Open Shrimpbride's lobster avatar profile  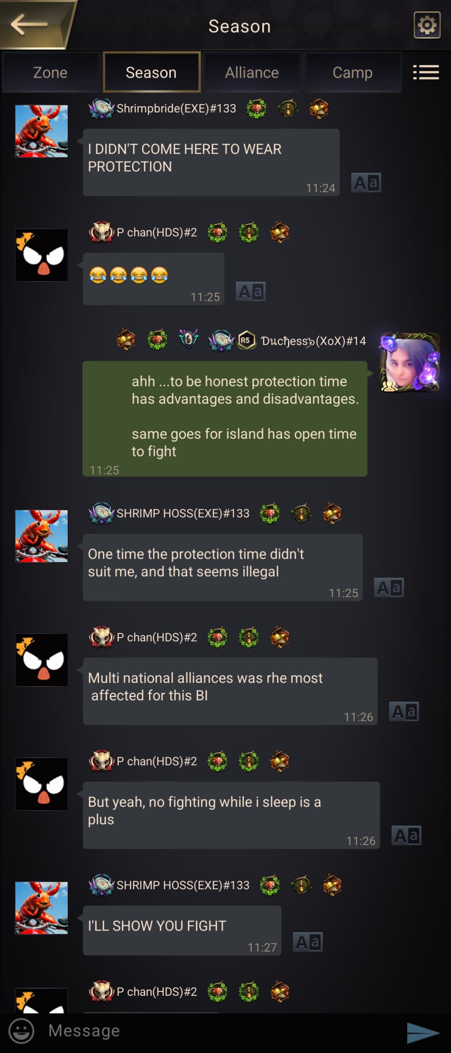(41, 131)
